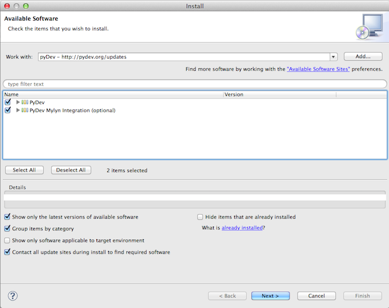Uncheck the PyDev checkbox
Viewport: 389px width, 308px height.
click(x=8, y=102)
